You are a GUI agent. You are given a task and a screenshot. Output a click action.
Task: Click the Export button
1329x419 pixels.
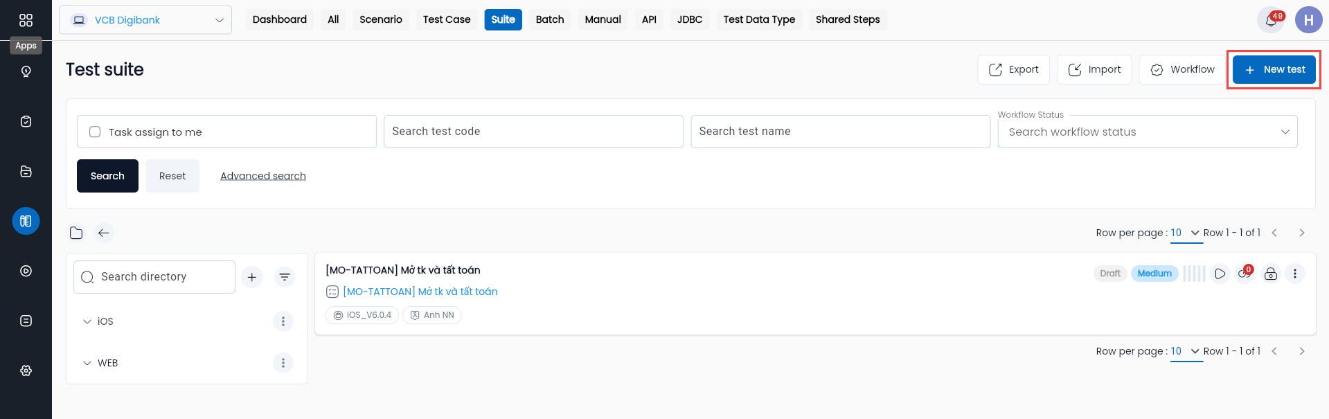coord(1013,69)
